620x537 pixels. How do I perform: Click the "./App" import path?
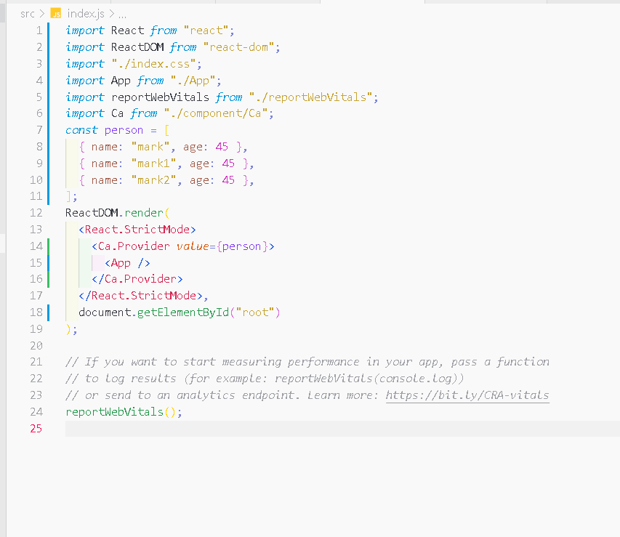(x=193, y=80)
